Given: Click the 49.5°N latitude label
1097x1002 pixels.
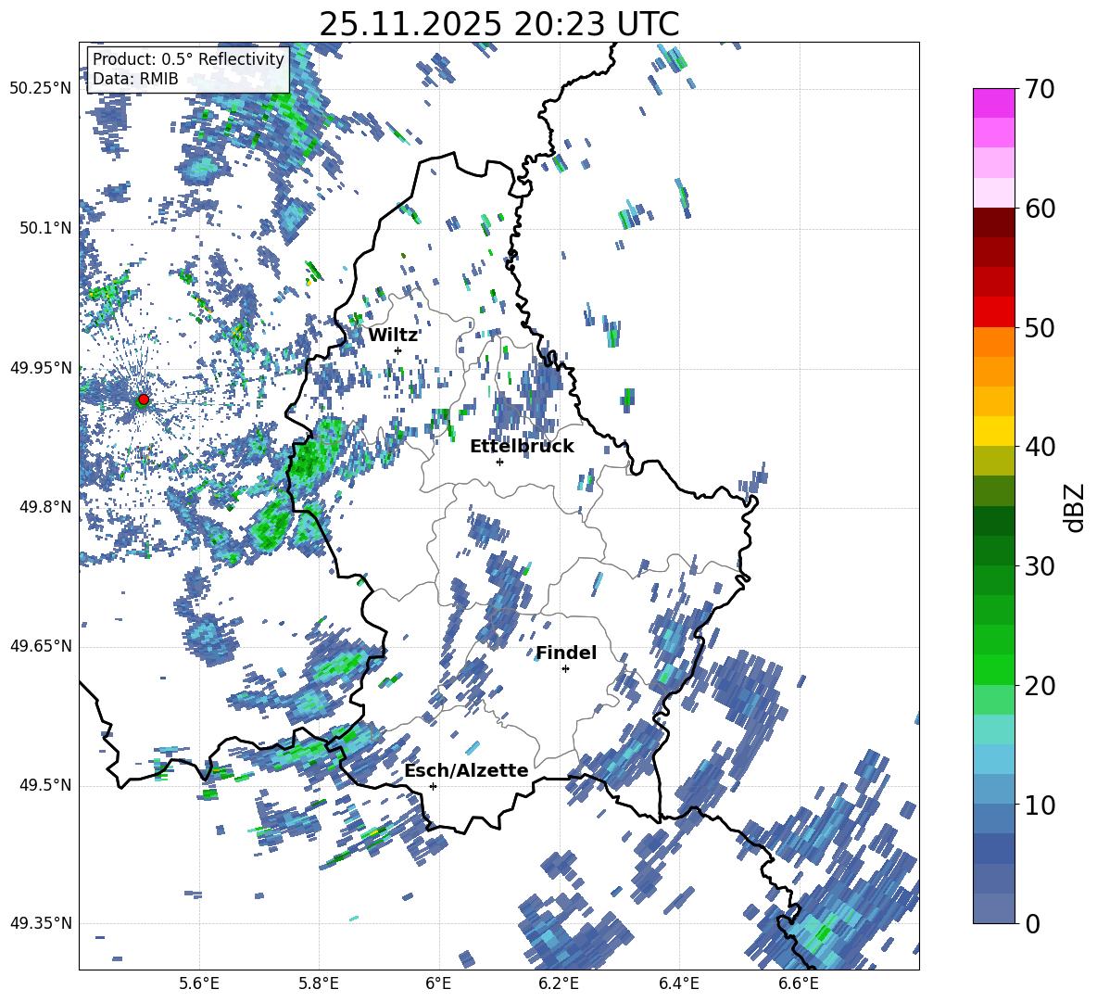Looking at the screenshot, I should click(x=45, y=785).
